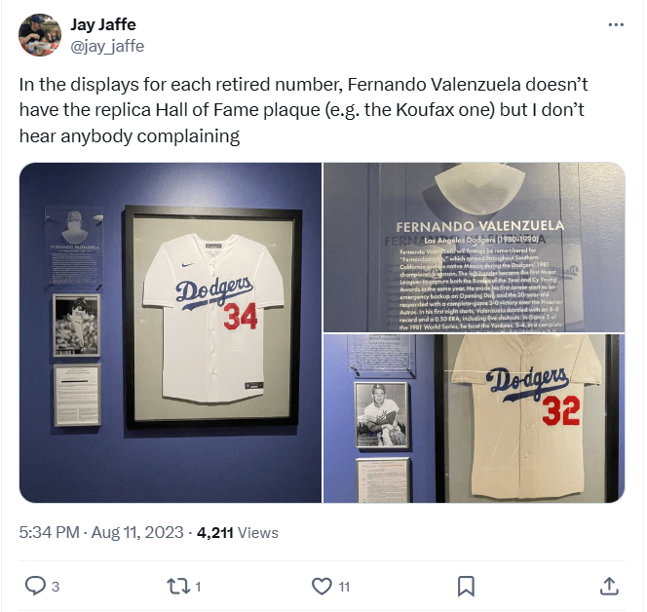Click the reply count of 3
The image size is (647, 612).
click(x=56, y=587)
